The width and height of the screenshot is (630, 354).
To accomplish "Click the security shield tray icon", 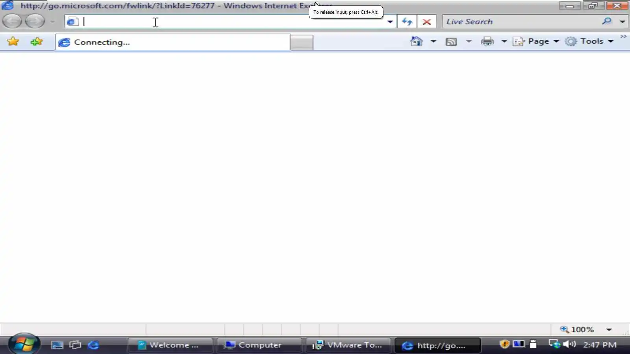I will [504, 344].
